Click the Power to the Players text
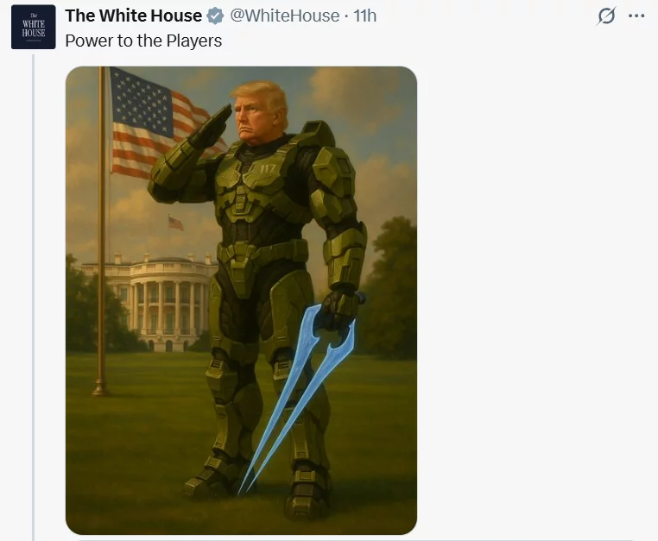Image resolution: width=658 pixels, height=541 pixels. coord(143,41)
